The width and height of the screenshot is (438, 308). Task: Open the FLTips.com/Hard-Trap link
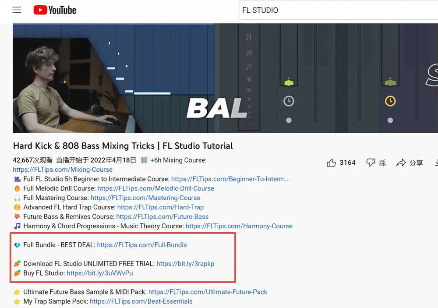coord(160,207)
